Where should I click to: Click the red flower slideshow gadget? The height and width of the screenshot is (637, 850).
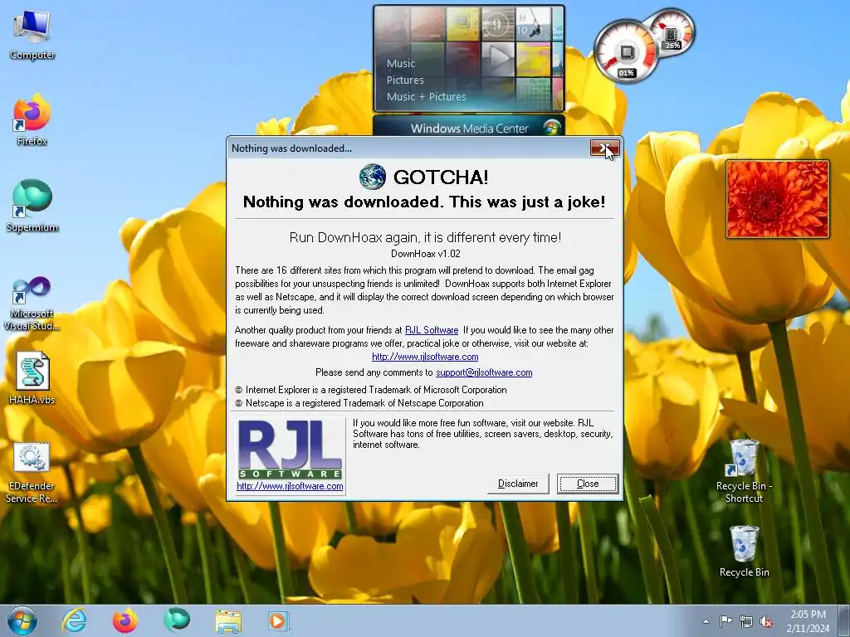tap(777, 199)
